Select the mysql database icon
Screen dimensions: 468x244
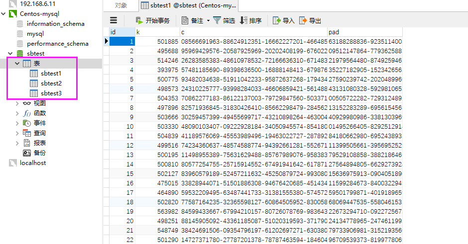(20, 34)
